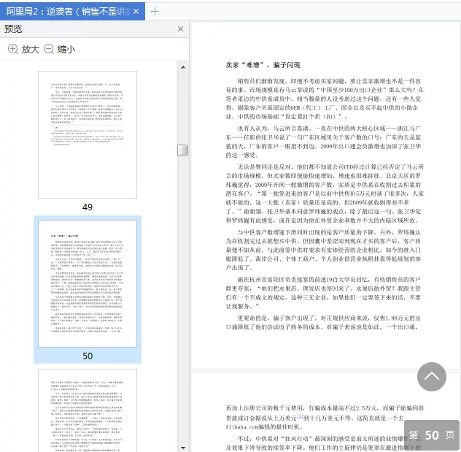
Task: Click the 缩小 text label
Action: point(66,49)
